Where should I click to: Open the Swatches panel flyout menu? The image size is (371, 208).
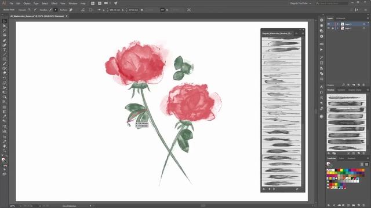368,158
